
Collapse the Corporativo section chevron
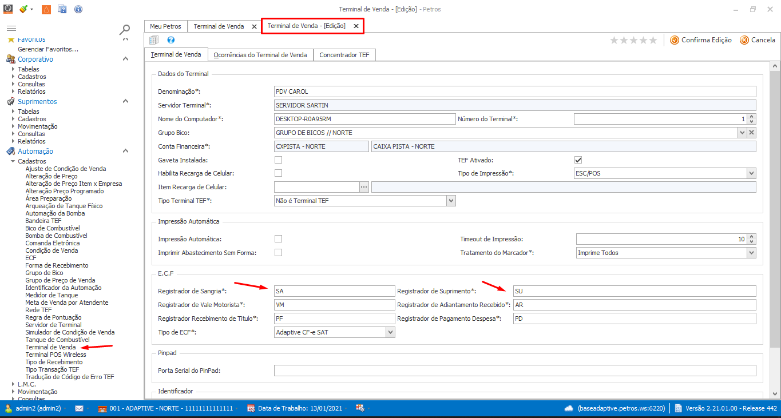(x=126, y=59)
